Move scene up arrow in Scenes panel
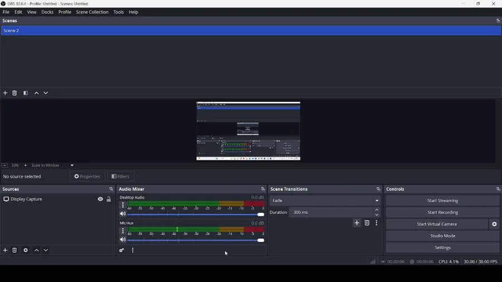The height and width of the screenshot is (282, 502). pos(36,93)
